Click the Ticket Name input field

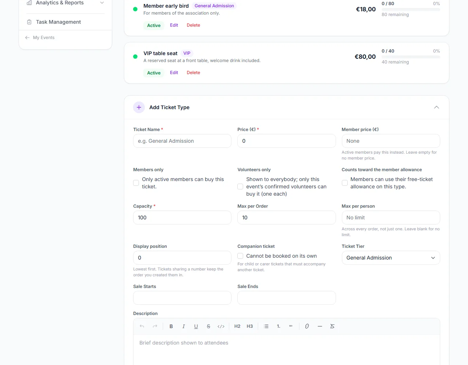click(182, 141)
